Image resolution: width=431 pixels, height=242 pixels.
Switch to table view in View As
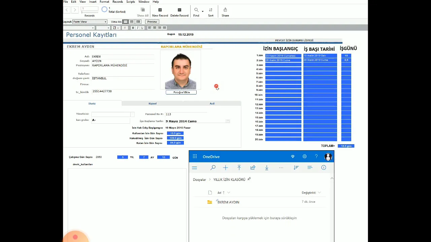point(138,22)
